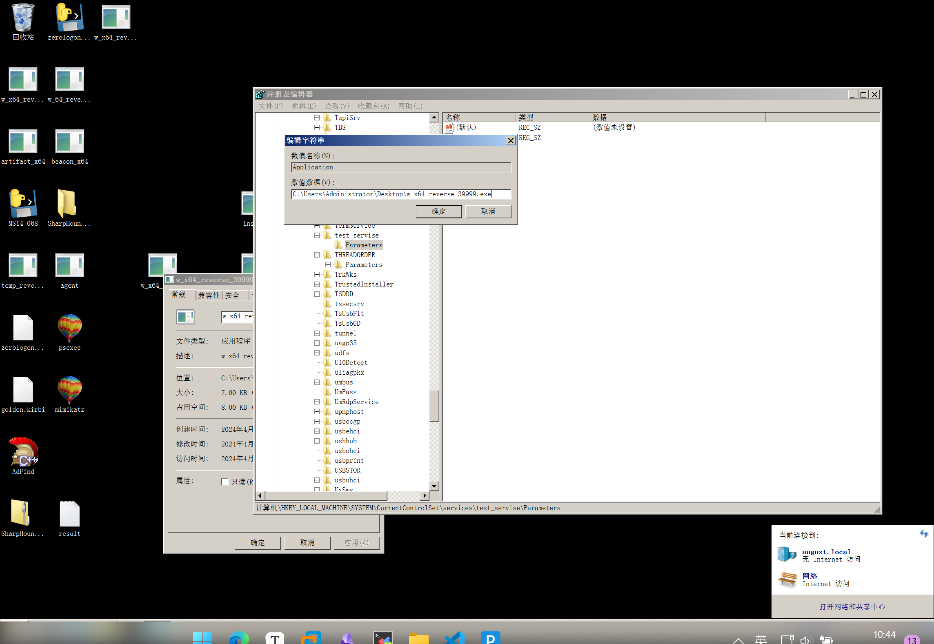
Task: Click the network refresh arrows icon in flyout
Action: pos(924,534)
